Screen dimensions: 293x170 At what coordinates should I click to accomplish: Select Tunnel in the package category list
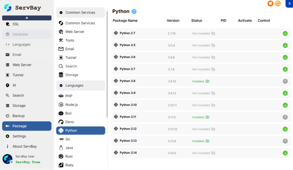pyautogui.click(x=81, y=58)
